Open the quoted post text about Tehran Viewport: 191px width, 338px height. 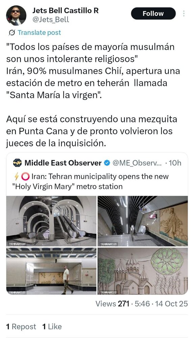91,181
